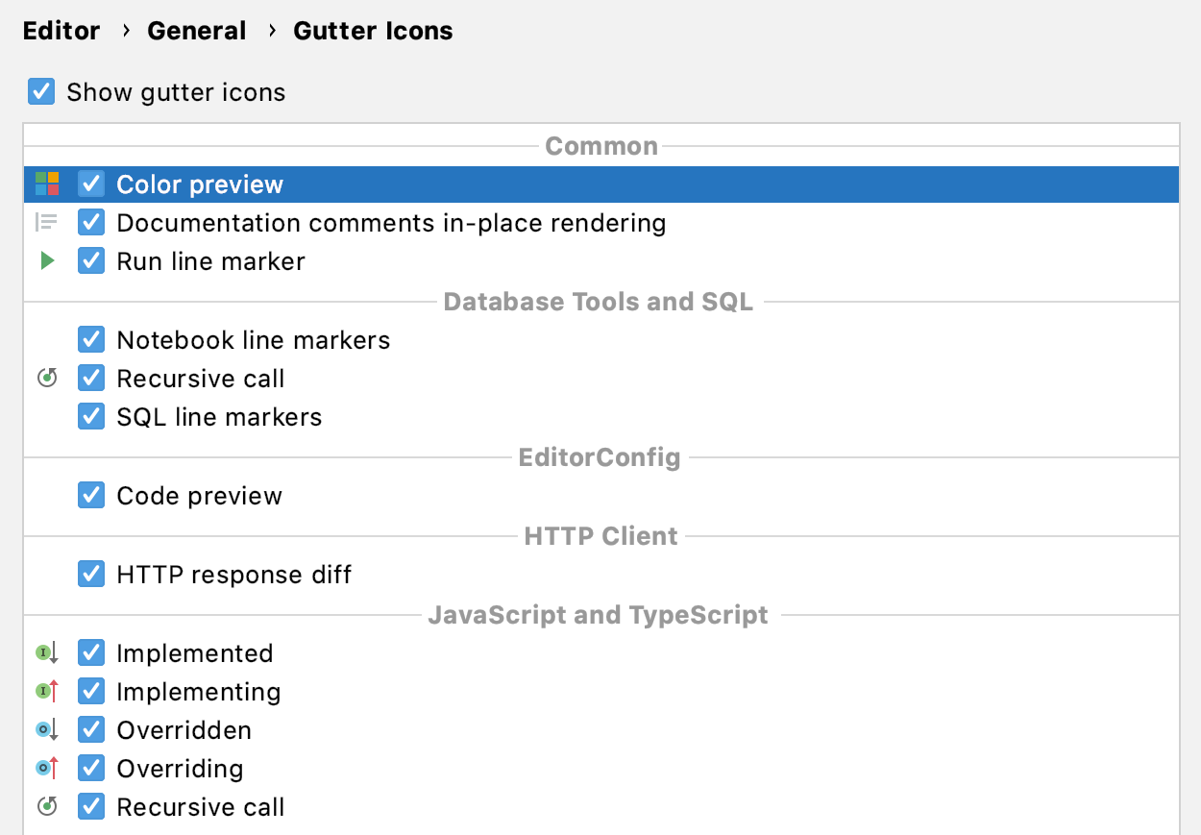Screen dimensions: 1201x835
Task: Select the SQL line markers label
Action: 219,417
